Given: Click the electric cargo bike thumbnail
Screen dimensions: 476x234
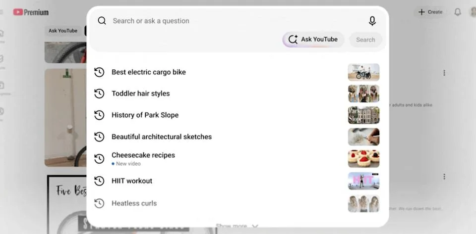Looking at the screenshot, I should click(363, 72).
